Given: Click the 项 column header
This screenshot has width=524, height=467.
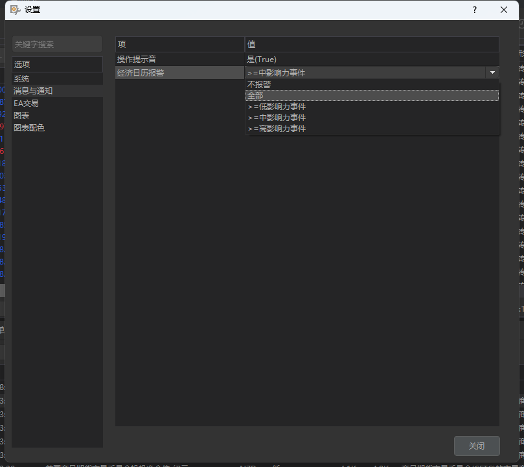Looking at the screenshot, I should [179, 44].
